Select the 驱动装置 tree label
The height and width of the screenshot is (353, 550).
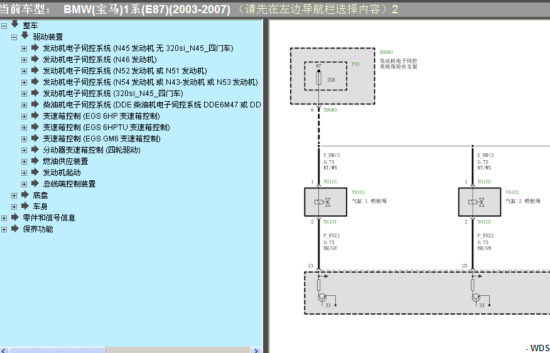coord(48,37)
